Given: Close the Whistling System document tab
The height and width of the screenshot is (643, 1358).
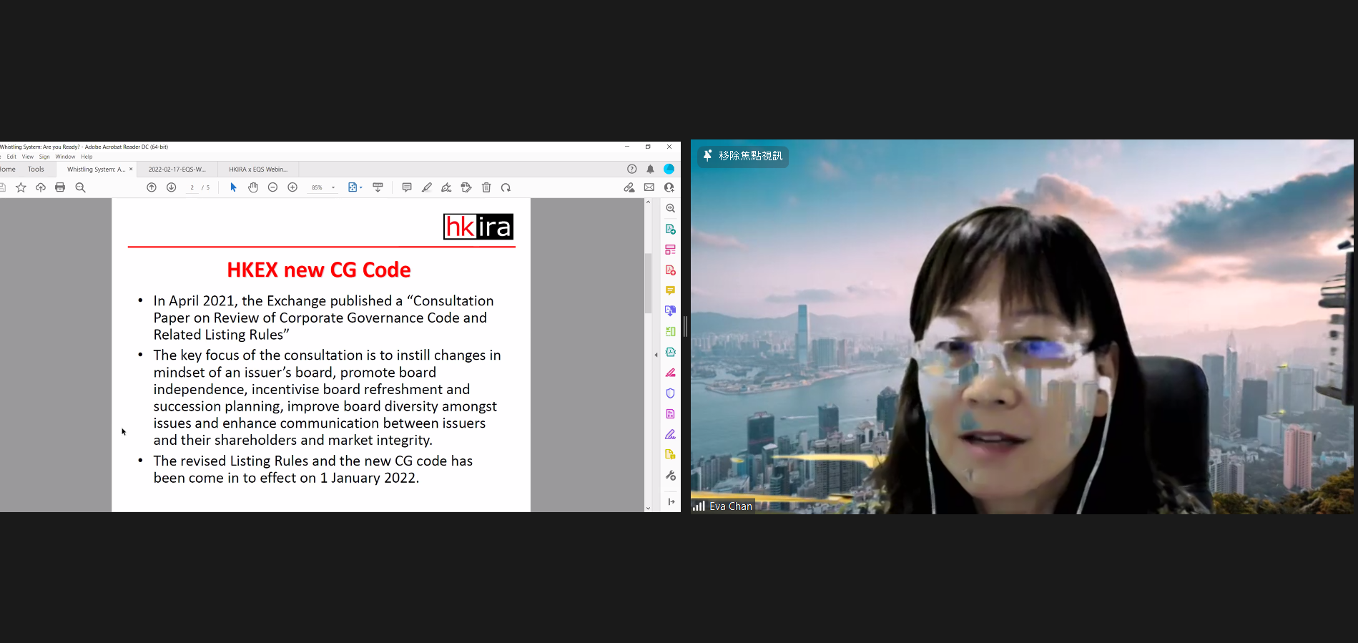Looking at the screenshot, I should tap(131, 170).
